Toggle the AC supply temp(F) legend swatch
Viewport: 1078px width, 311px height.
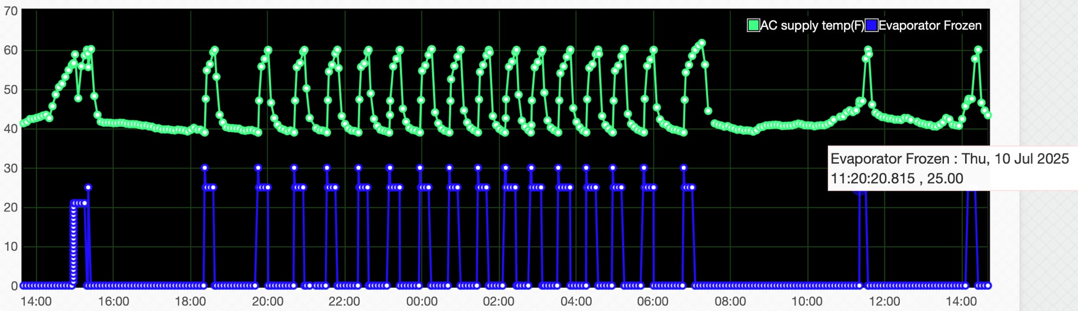[753, 25]
